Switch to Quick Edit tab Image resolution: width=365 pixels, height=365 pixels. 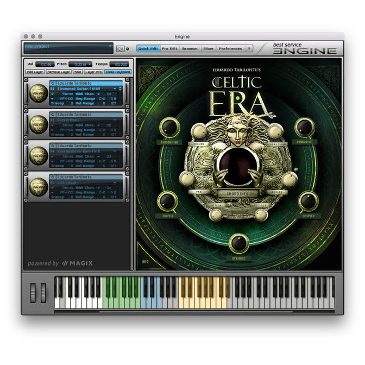148,49
